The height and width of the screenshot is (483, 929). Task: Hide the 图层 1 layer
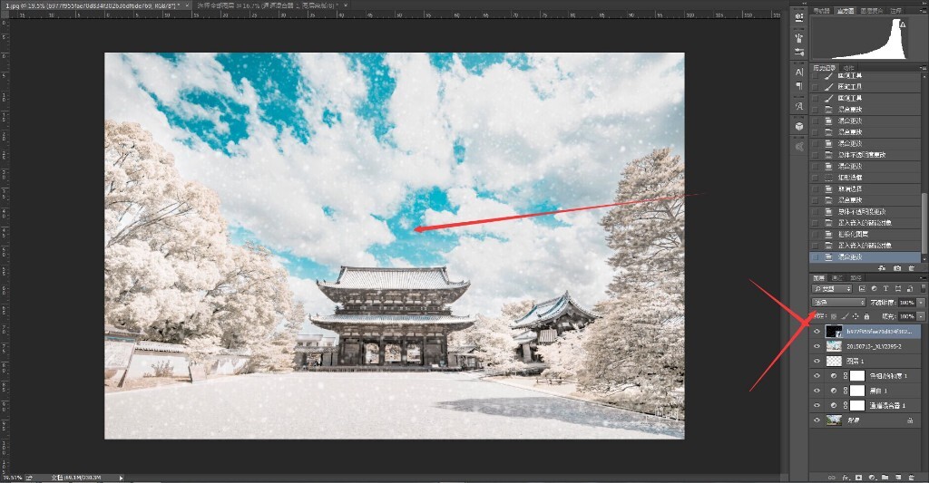click(817, 361)
